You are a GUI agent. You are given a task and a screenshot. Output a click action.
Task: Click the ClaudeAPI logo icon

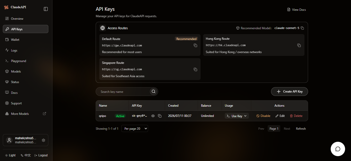pyautogui.click(x=6, y=7)
